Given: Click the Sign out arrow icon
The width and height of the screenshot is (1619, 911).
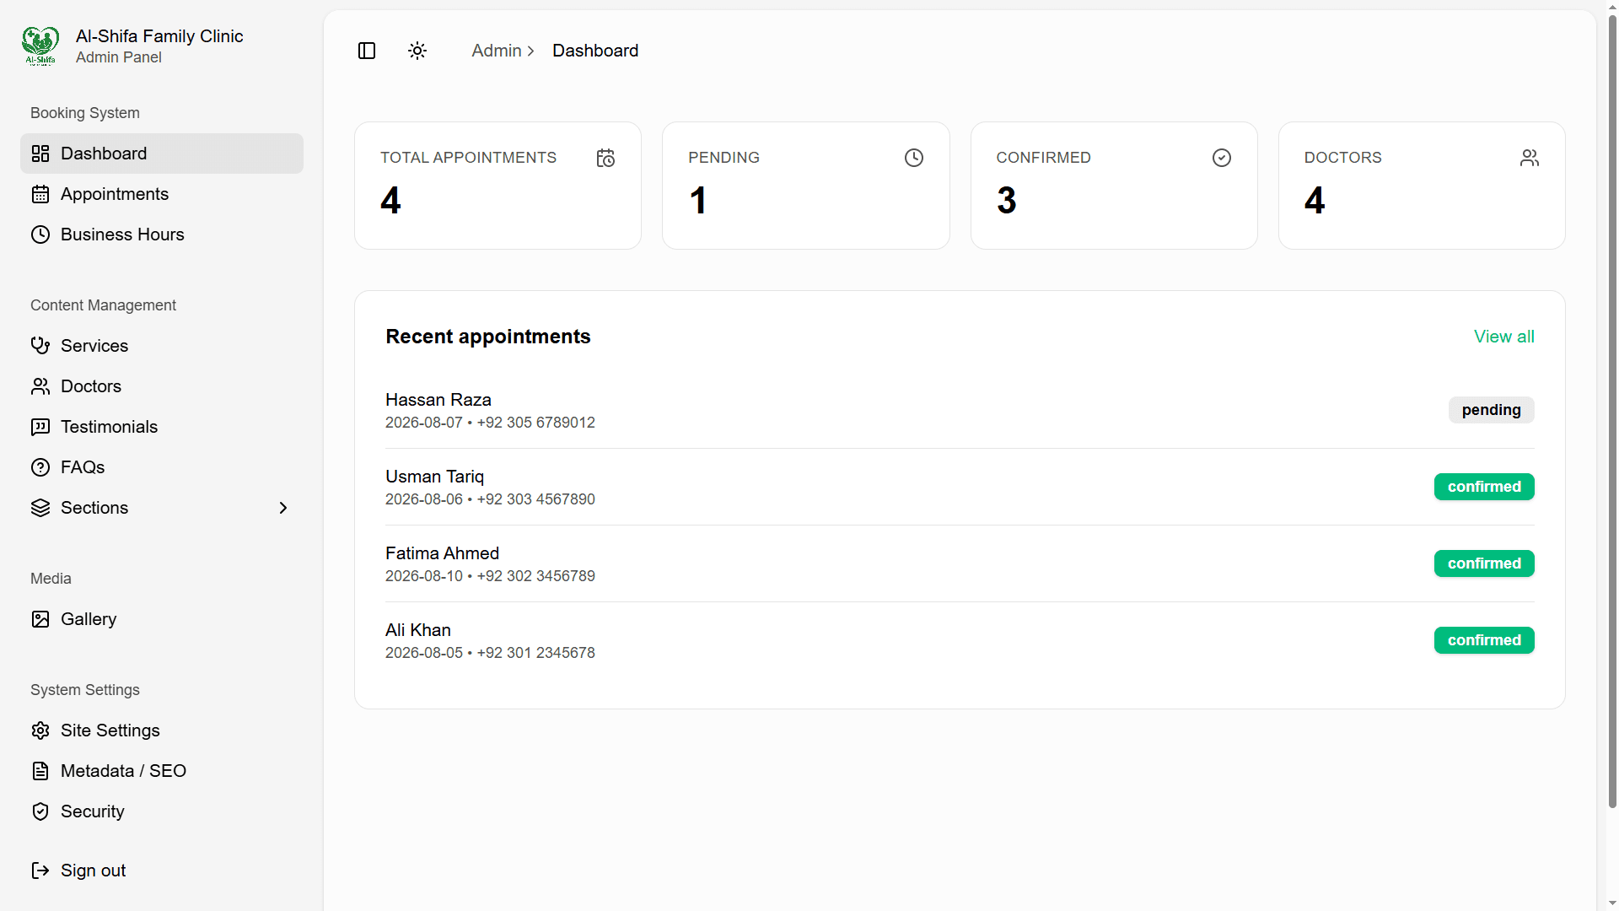Looking at the screenshot, I should (40, 871).
